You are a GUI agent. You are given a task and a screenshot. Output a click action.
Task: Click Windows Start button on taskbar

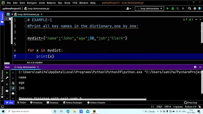3,111
